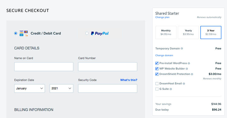
Task: Open the Pre-Install WordPress info icon
Action: coord(189,63)
